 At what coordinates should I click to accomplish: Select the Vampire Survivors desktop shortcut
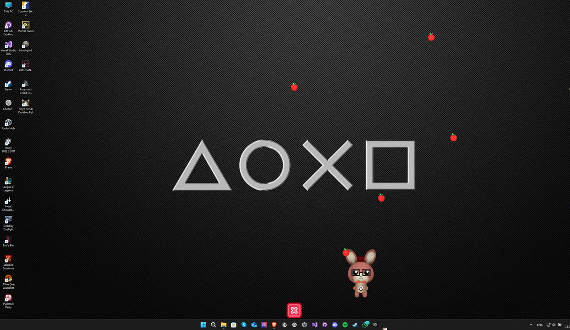8,262
